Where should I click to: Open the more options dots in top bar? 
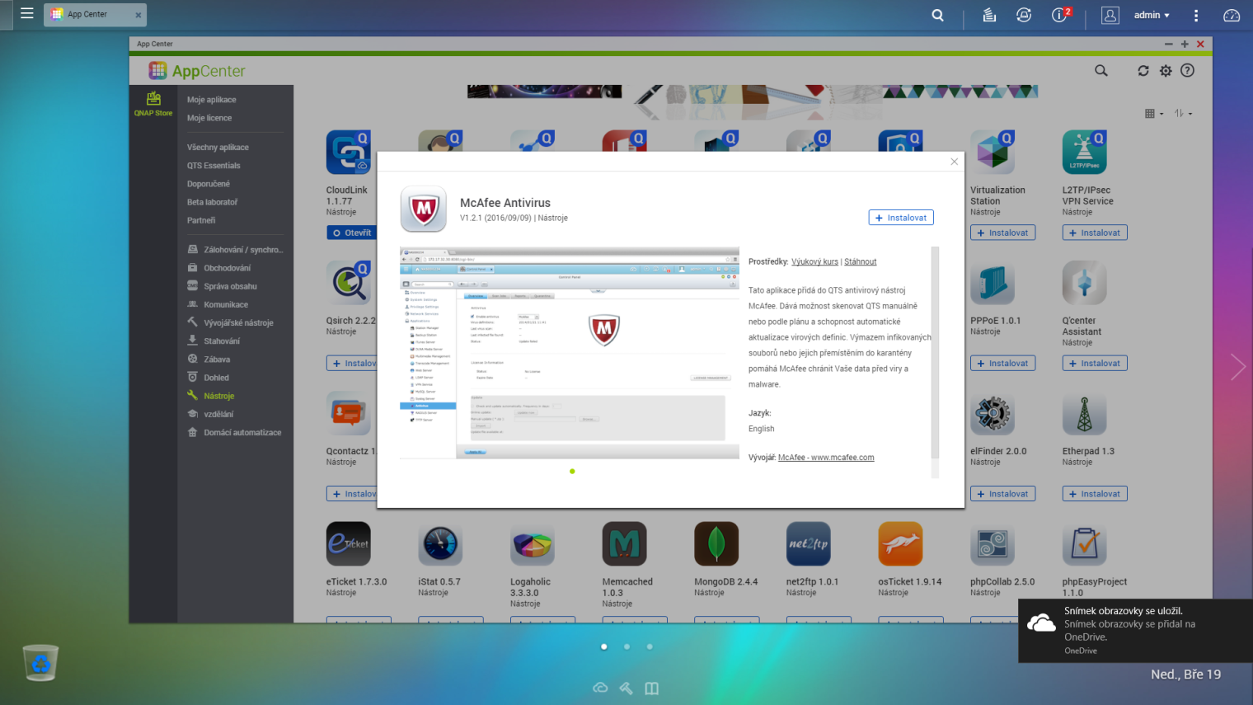[x=1196, y=15]
